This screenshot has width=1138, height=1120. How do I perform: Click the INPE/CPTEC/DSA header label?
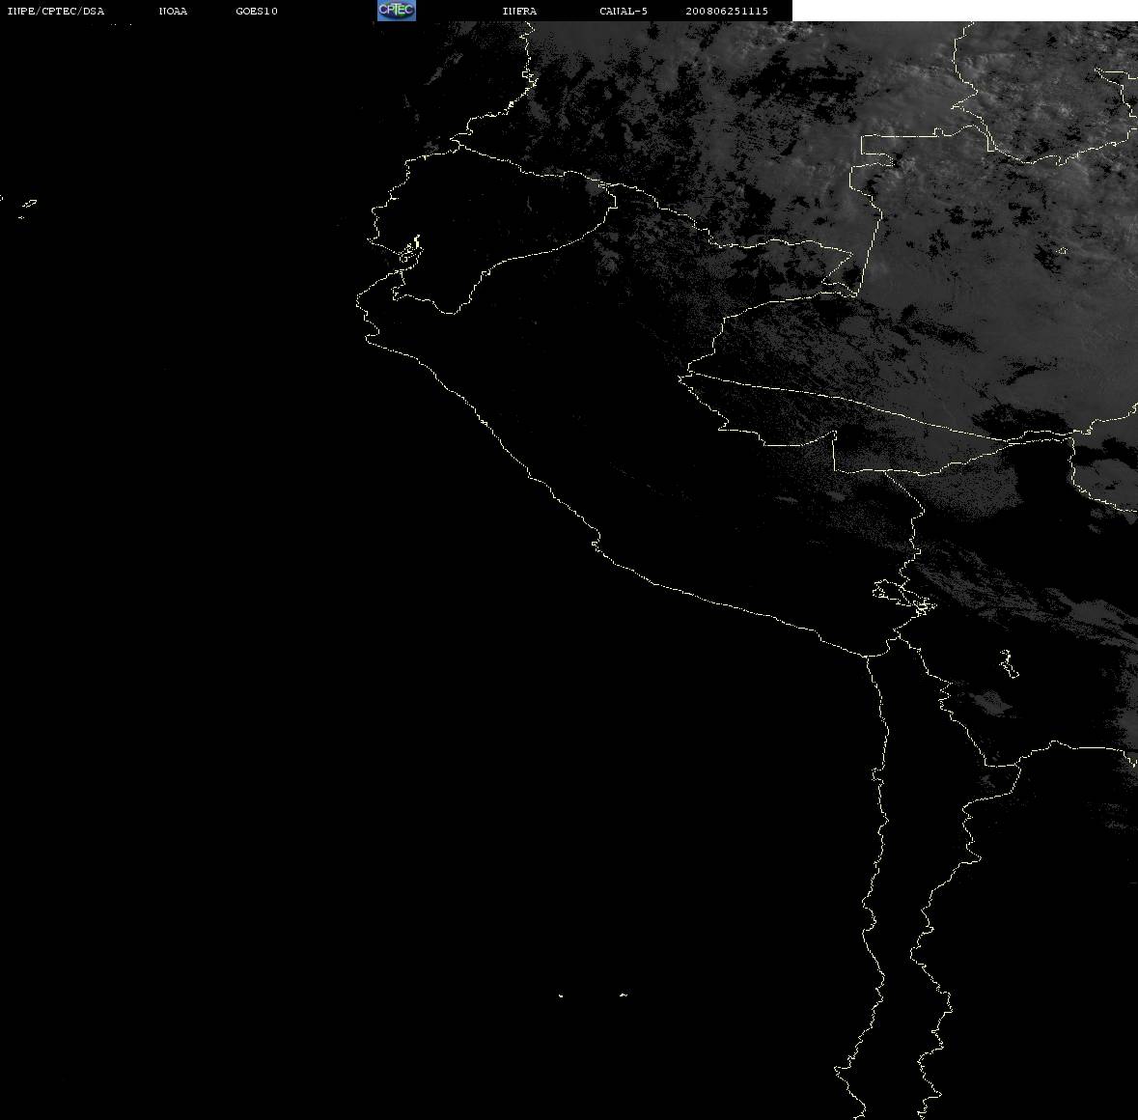[x=56, y=11]
